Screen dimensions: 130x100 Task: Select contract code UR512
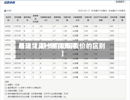tap(8, 73)
